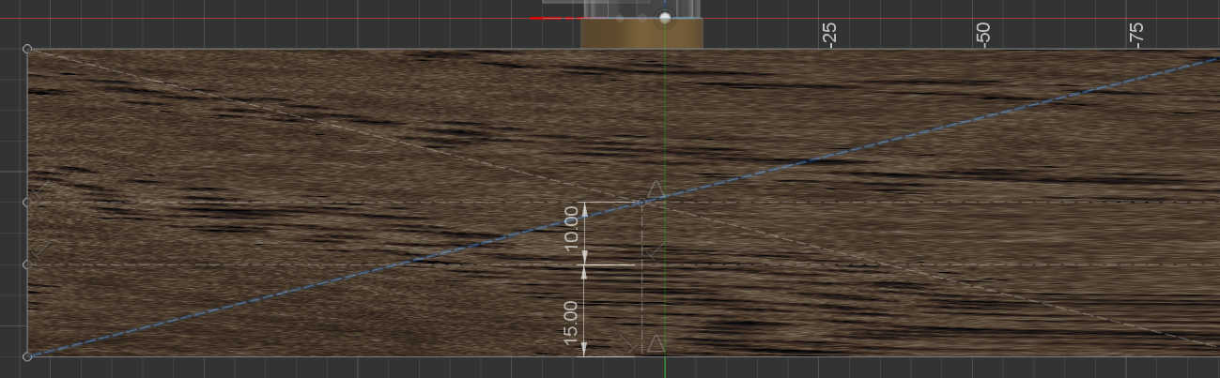Select the red horizontal axis line
1220x378 pixels.
coord(554,18)
